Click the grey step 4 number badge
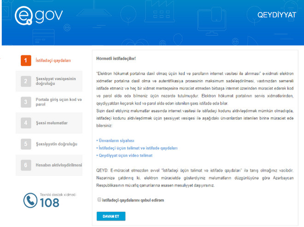Screen dimensions: 304x227 pos(26,123)
